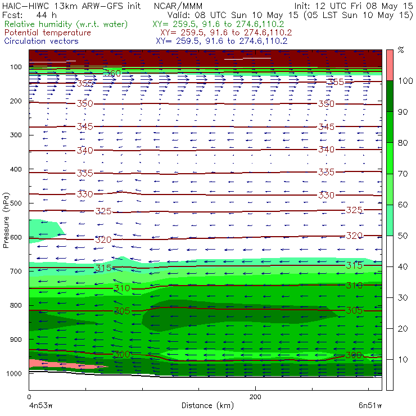The width and height of the screenshot is (416, 416).
Task: Click the left '300' contour label
Action: pyautogui.click(x=122, y=354)
